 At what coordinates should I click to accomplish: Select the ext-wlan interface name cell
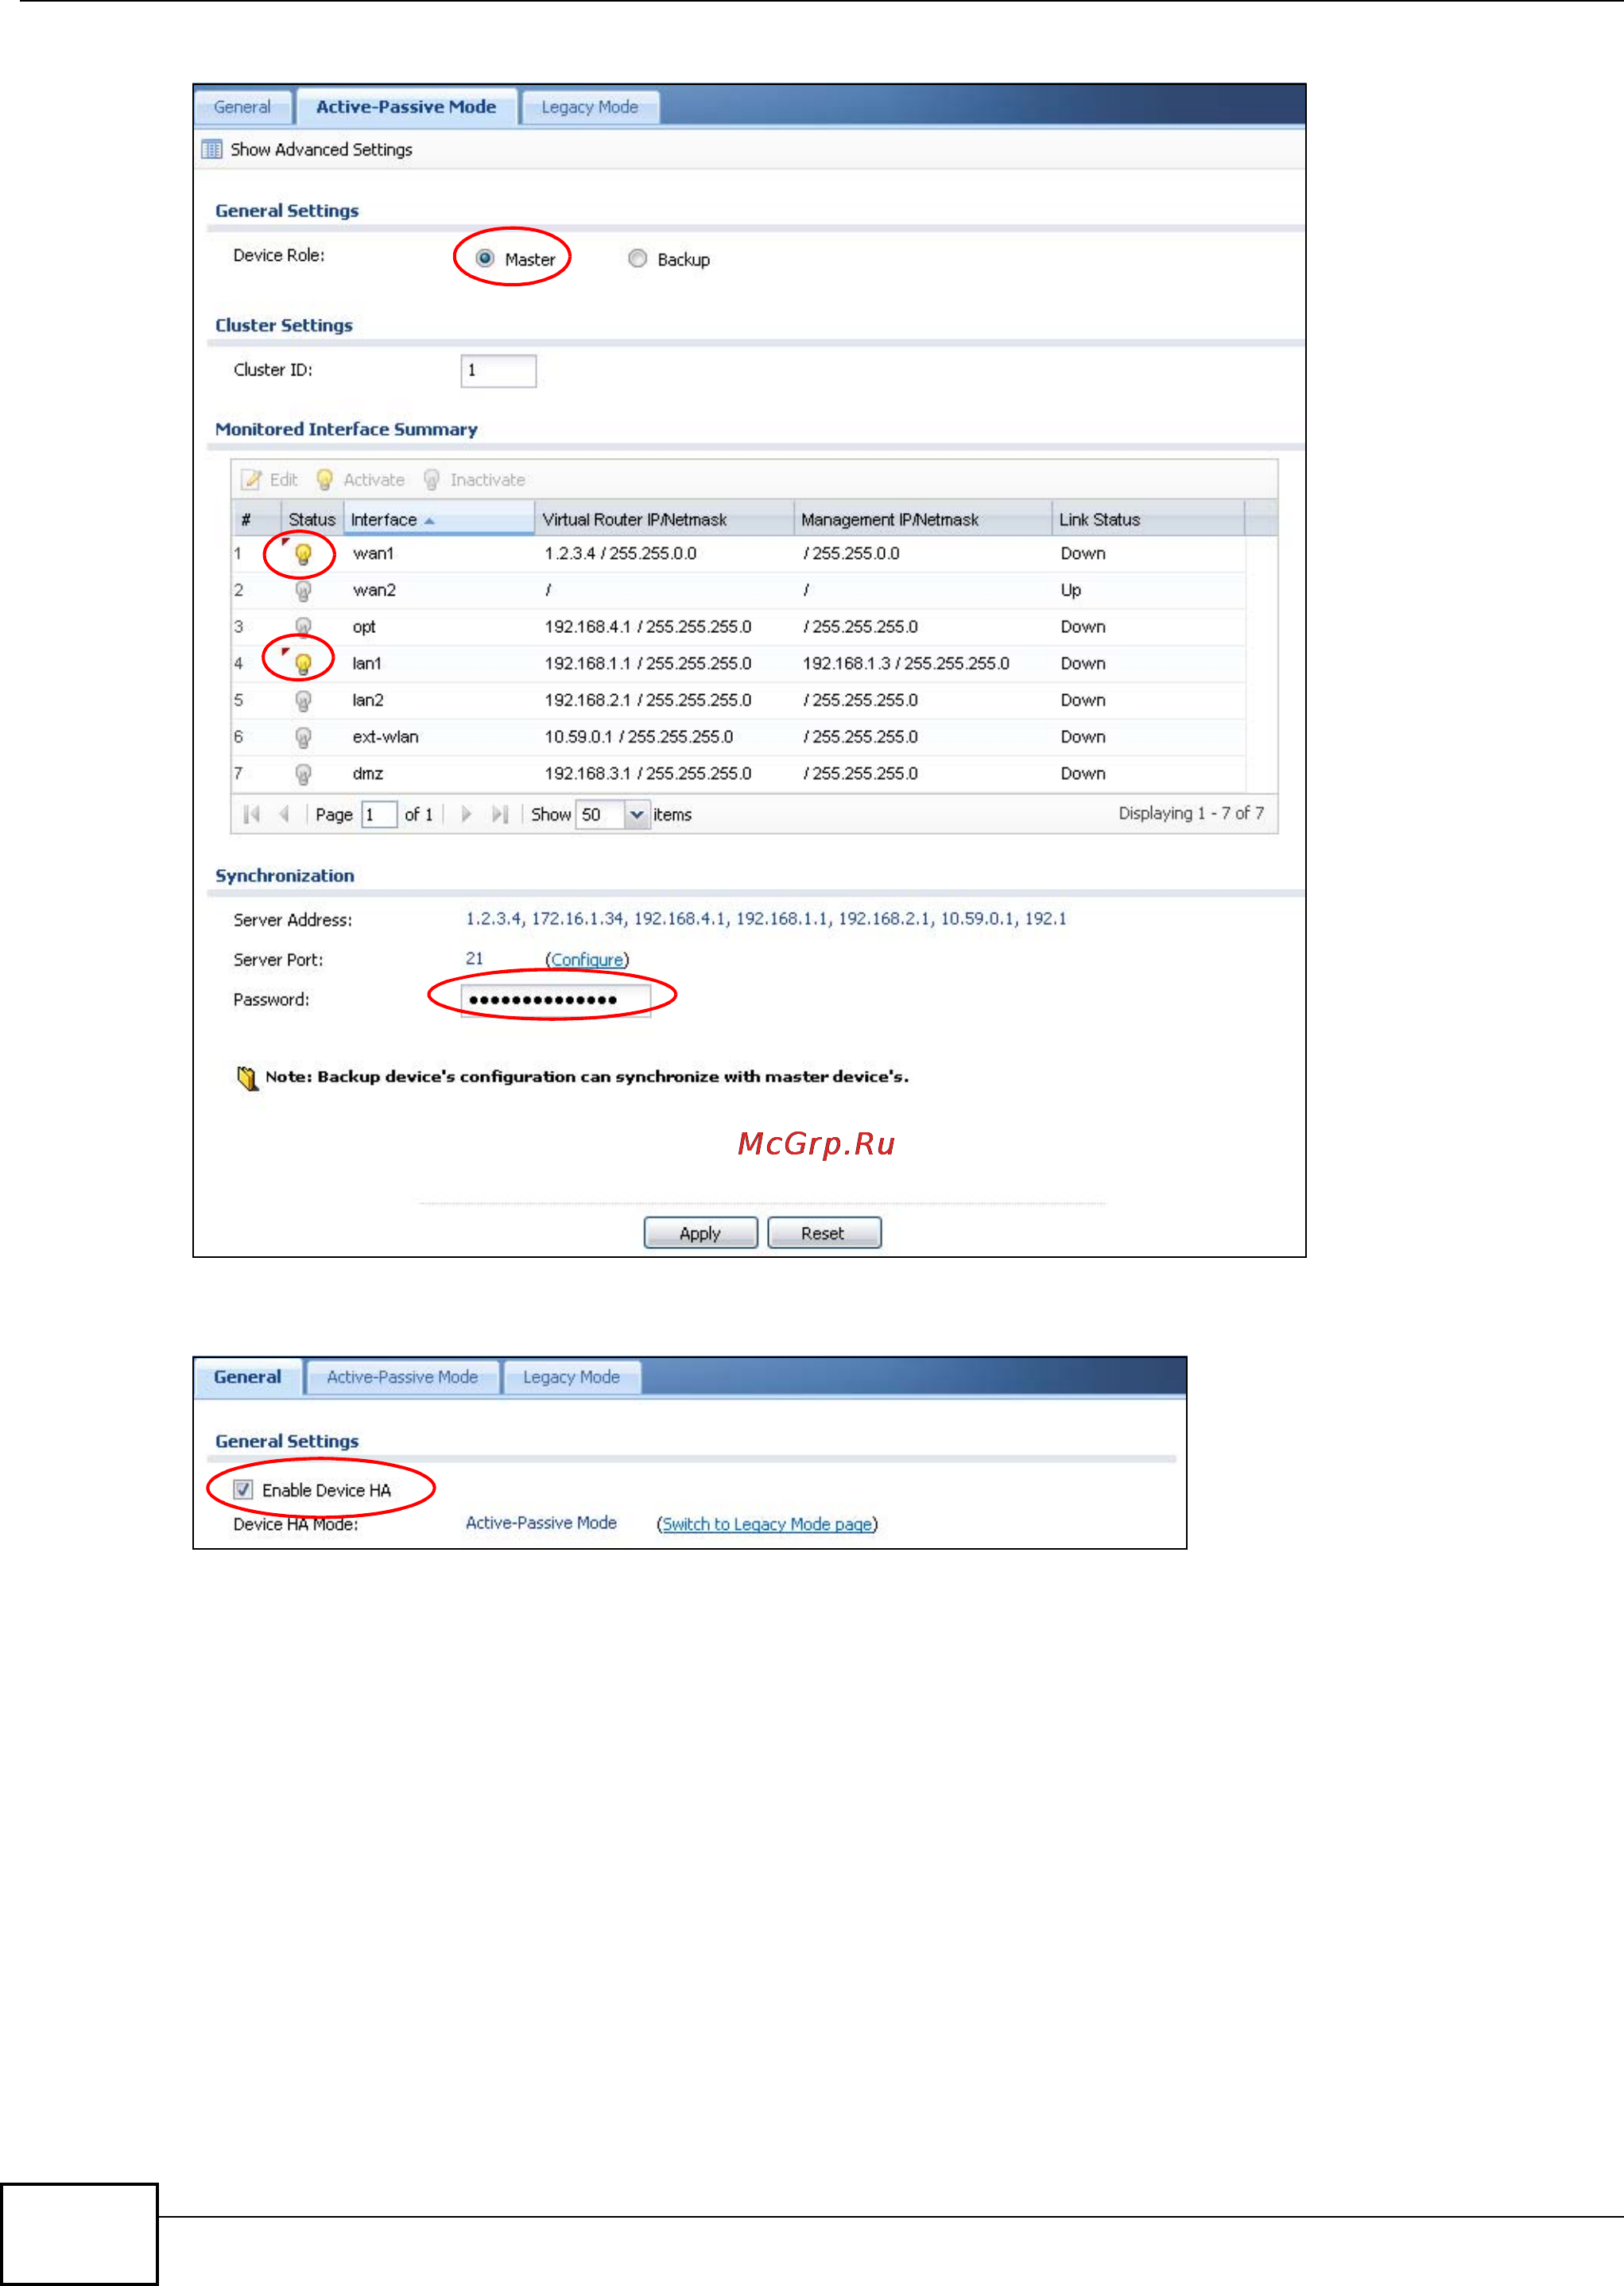pos(385,738)
